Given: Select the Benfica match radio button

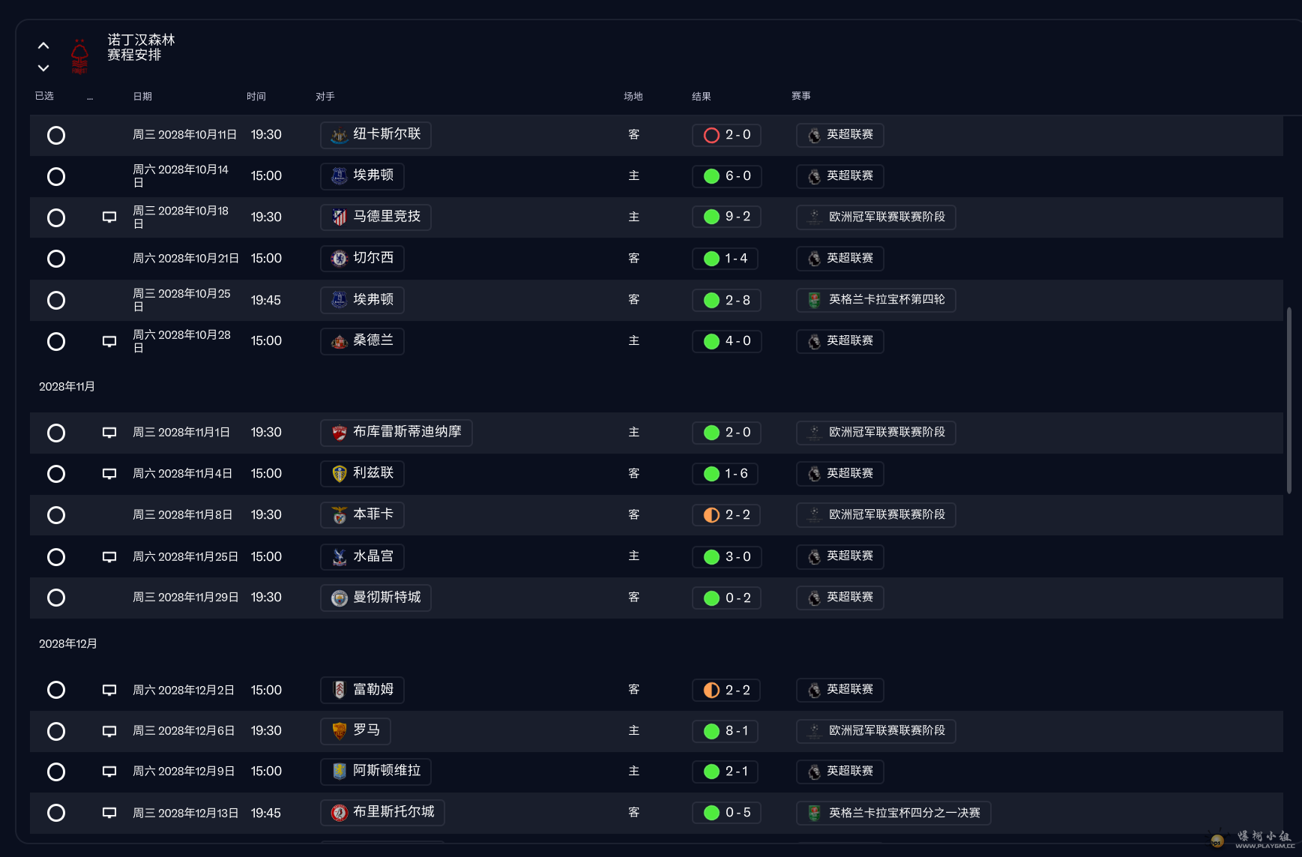Looking at the screenshot, I should tap(56, 515).
